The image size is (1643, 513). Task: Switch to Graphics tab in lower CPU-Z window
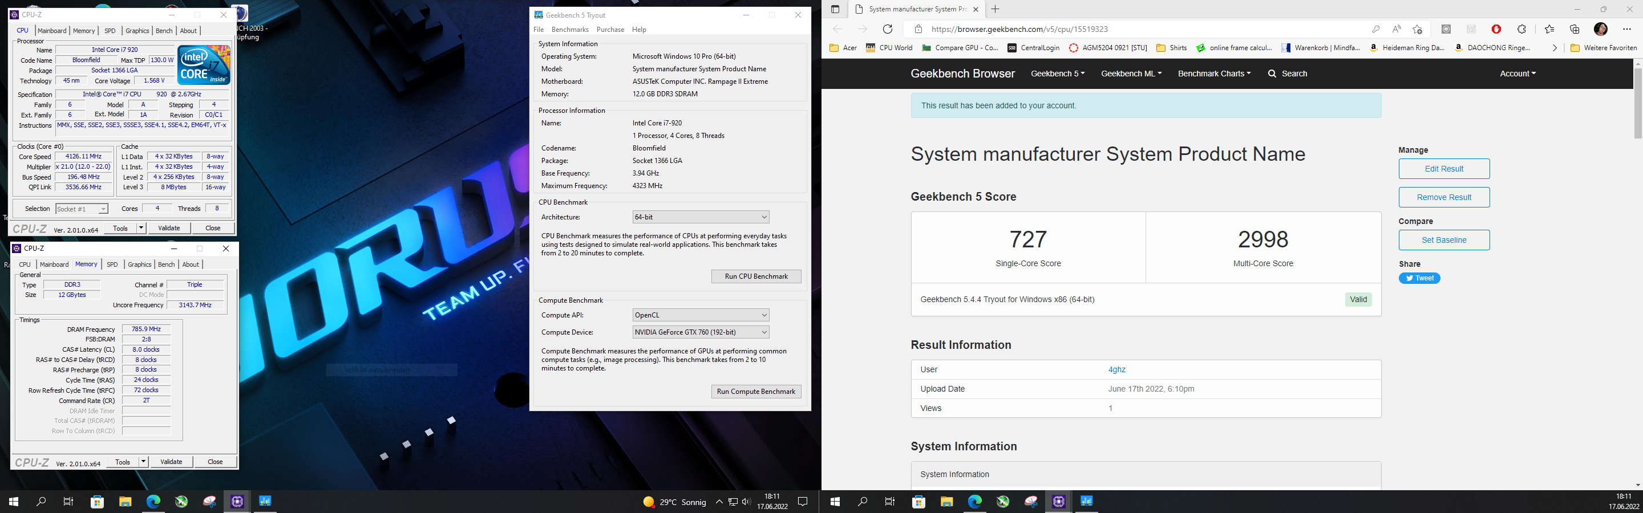coord(139,264)
